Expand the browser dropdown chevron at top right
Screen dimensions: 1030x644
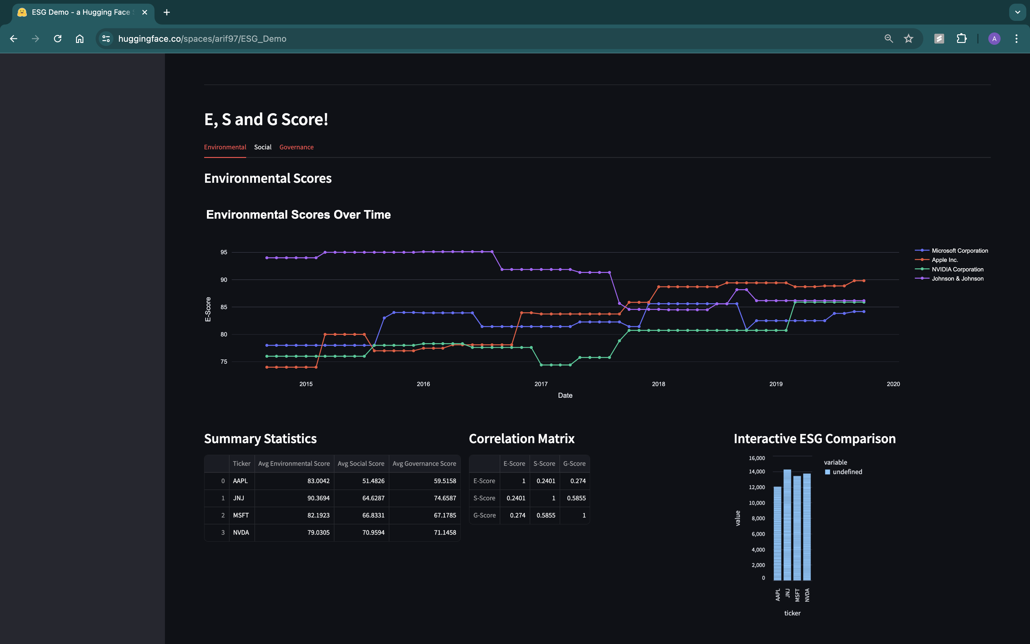(x=1017, y=12)
